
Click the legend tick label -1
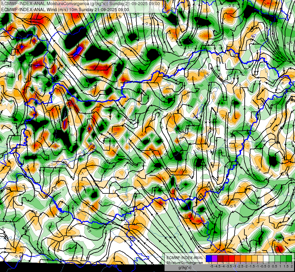pyautogui.click(x=257, y=266)
